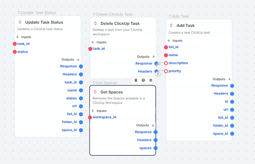Click the trash delete icon above Get Spaces
255x164 pixels.
136,80
